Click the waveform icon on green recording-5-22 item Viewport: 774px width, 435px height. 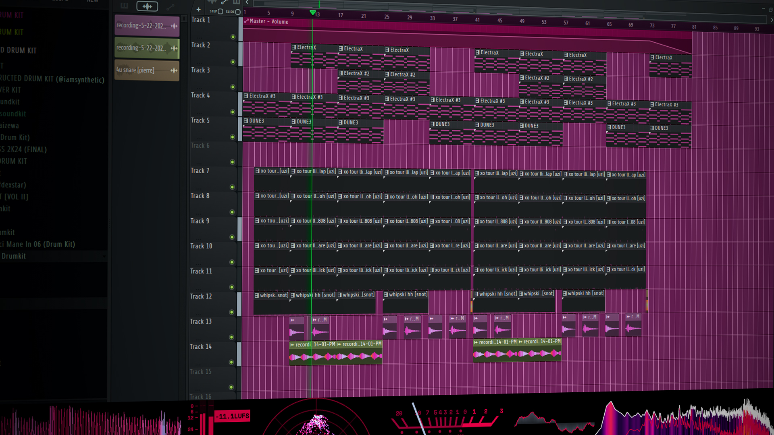(x=174, y=48)
